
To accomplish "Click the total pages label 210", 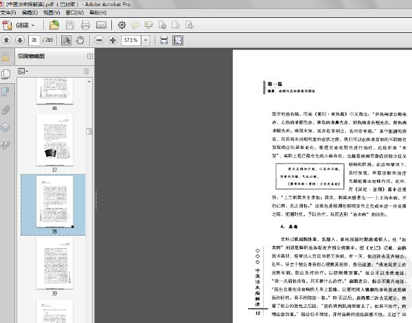I will (x=48, y=41).
